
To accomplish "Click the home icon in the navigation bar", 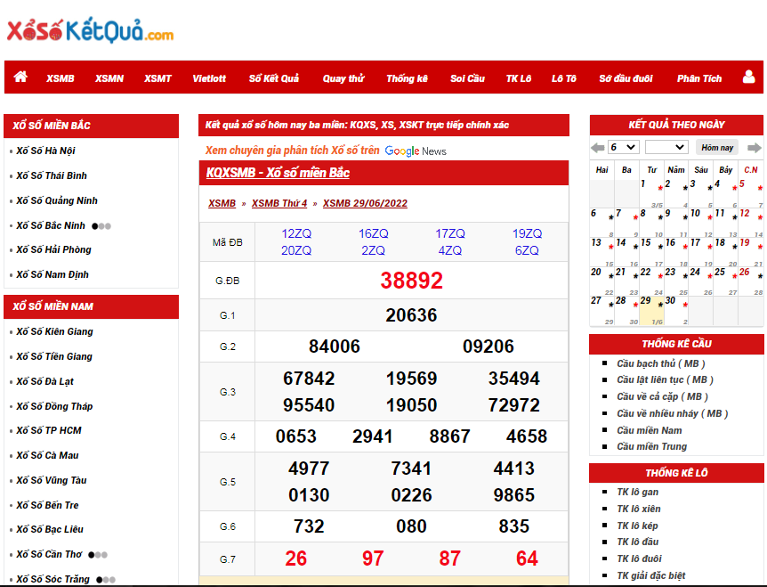I will click(x=20, y=77).
